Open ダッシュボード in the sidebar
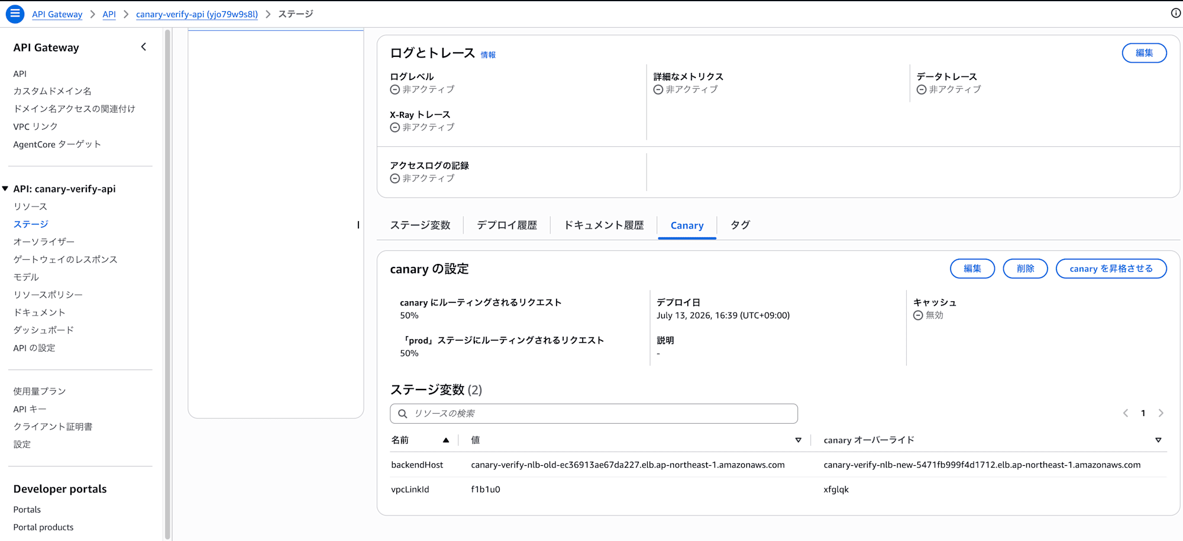The image size is (1183, 541). 44,330
